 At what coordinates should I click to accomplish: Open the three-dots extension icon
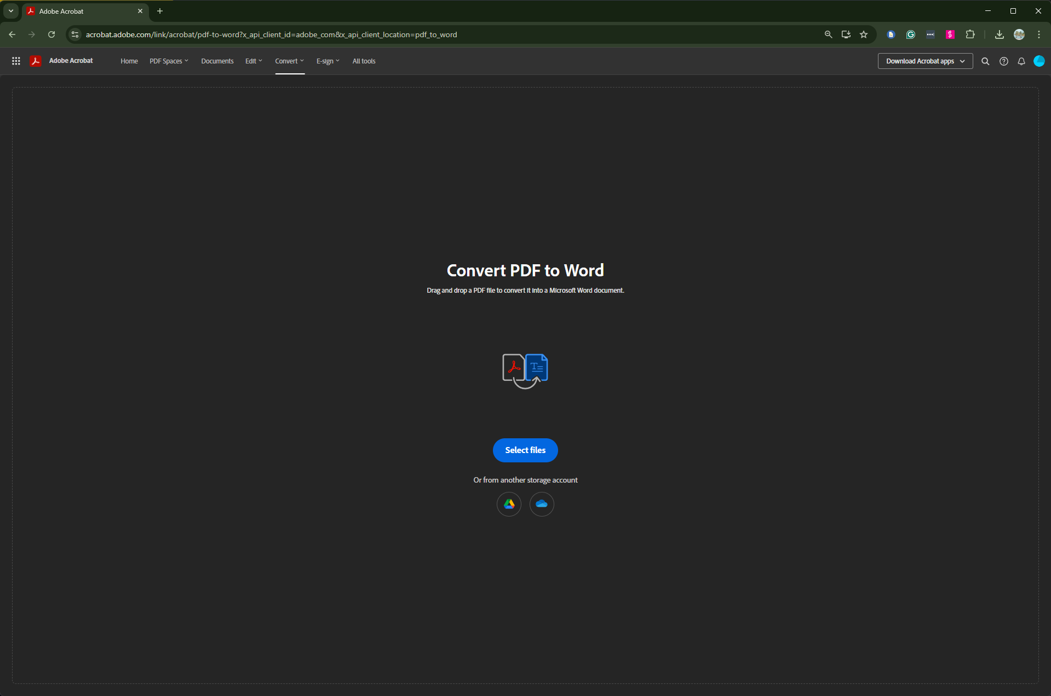coord(931,34)
